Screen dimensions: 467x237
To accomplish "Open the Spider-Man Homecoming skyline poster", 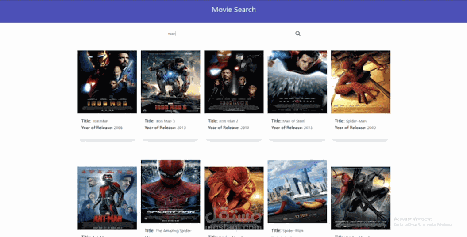I will pyautogui.click(x=297, y=192).
